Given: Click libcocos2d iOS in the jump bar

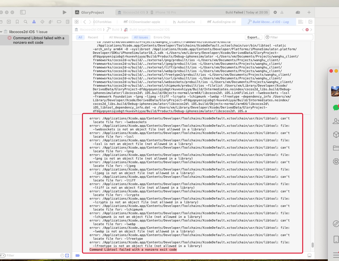Looking at the screenshot, I should point(88,29).
